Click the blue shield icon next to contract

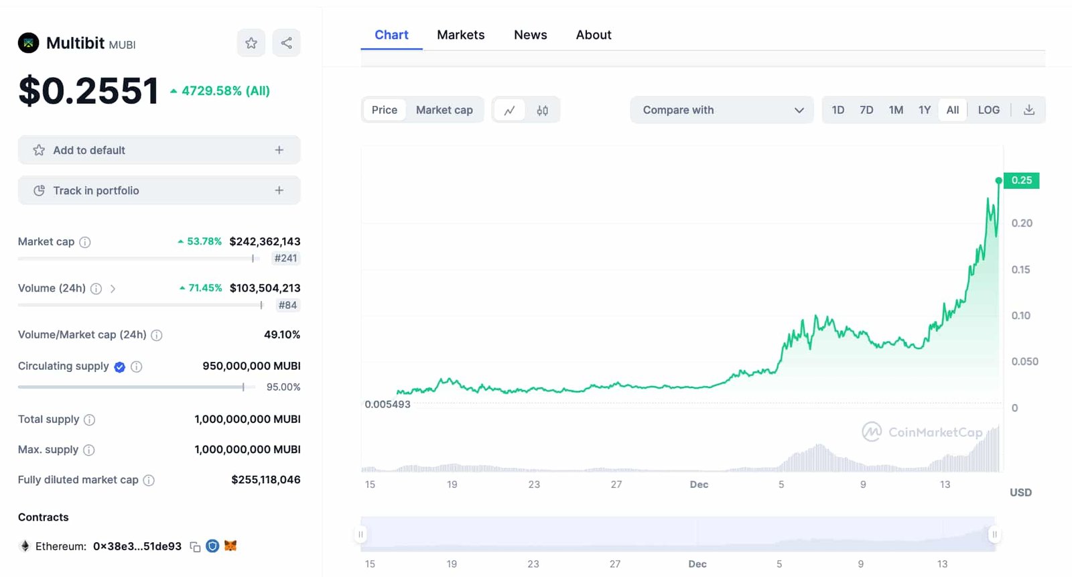212,546
